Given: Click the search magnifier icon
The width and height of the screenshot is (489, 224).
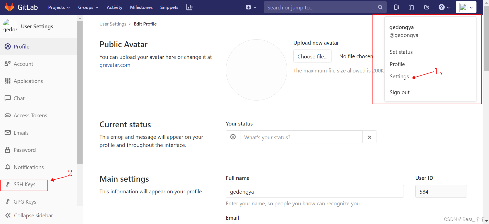Looking at the screenshot, I should click(x=380, y=7).
